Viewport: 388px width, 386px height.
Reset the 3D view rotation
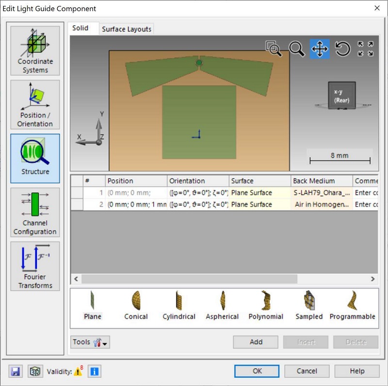point(342,49)
